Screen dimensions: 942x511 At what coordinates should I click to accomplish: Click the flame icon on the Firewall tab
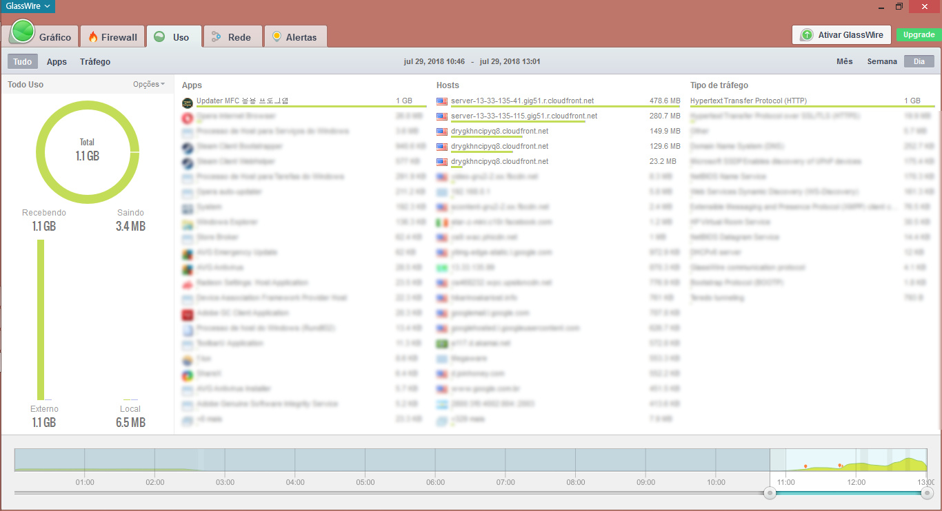tap(93, 37)
